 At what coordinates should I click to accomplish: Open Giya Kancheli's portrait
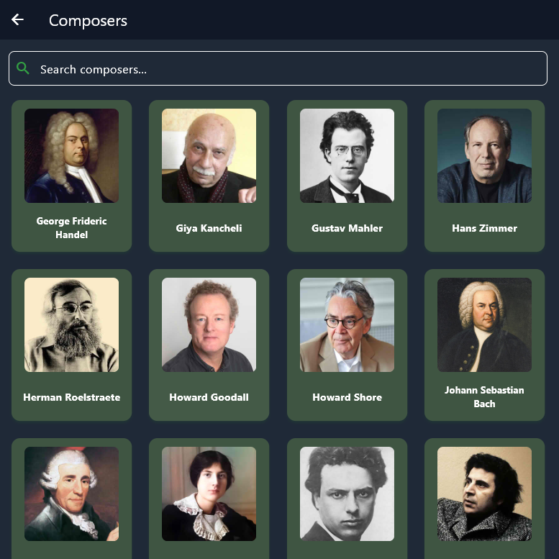click(209, 156)
